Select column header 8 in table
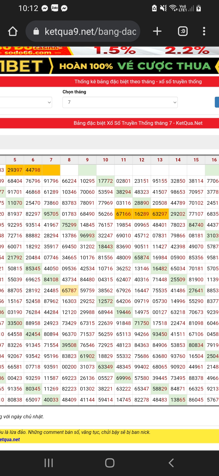This screenshot has height=476, width=219. (69, 160)
